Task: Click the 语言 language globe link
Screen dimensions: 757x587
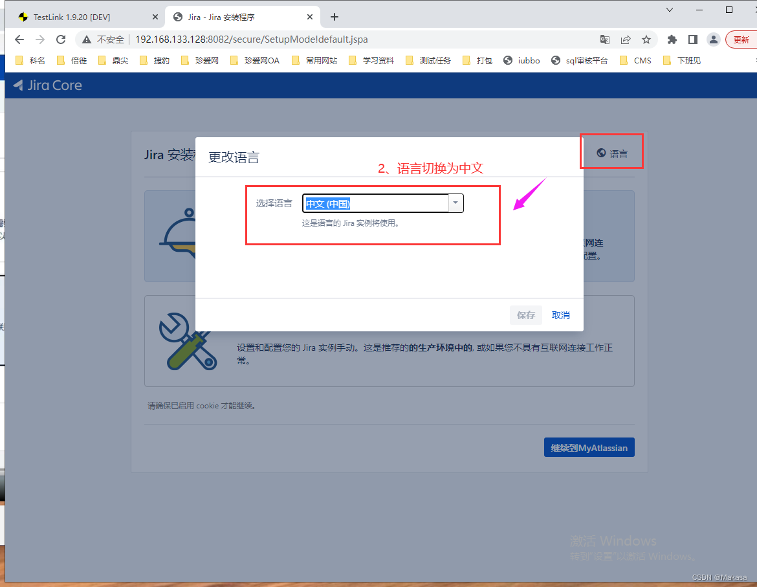Action: point(612,153)
